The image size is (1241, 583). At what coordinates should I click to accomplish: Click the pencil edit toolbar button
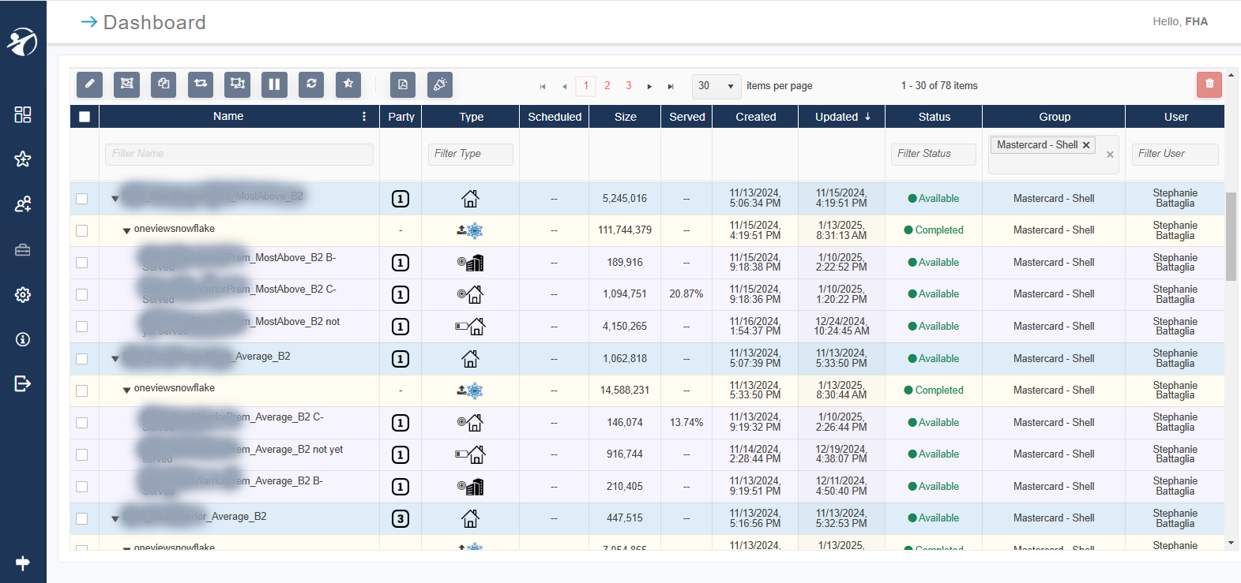click(89, 84)
